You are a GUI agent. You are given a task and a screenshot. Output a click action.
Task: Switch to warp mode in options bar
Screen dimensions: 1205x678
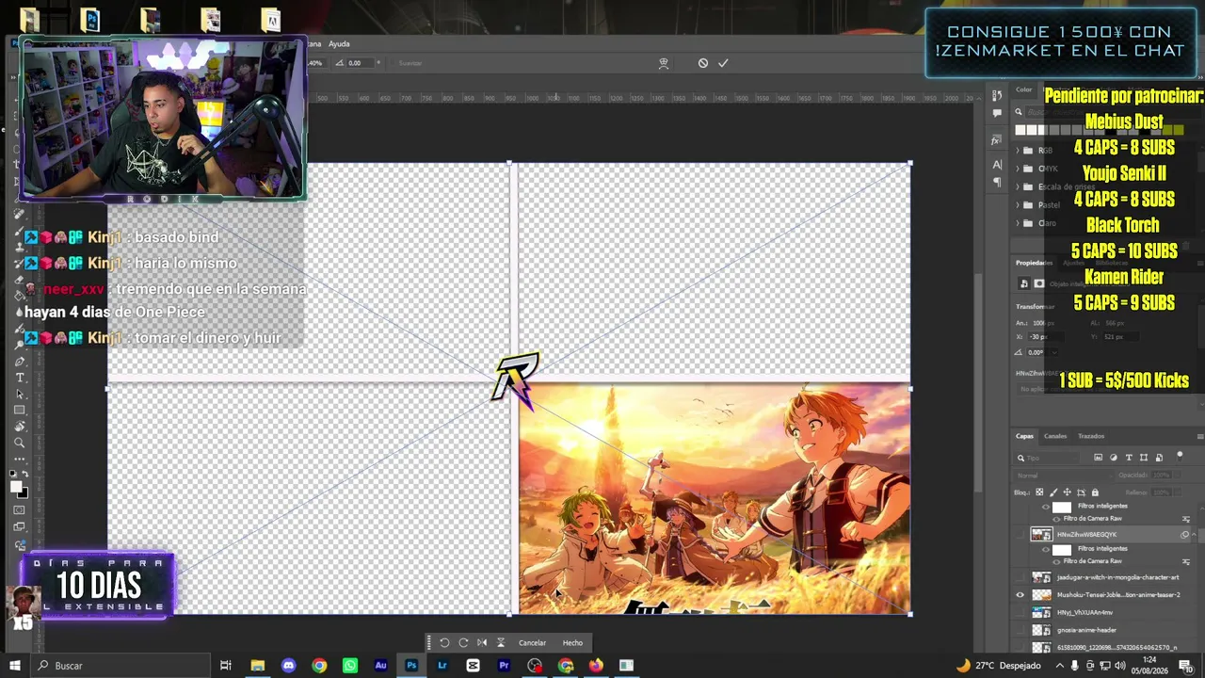tap(664, 63)
